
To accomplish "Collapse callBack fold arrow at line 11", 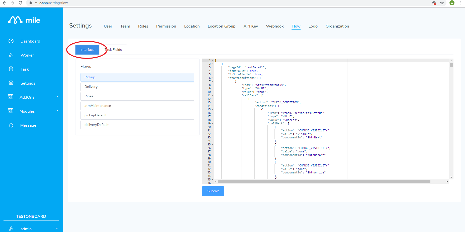I will click(212, 95).
